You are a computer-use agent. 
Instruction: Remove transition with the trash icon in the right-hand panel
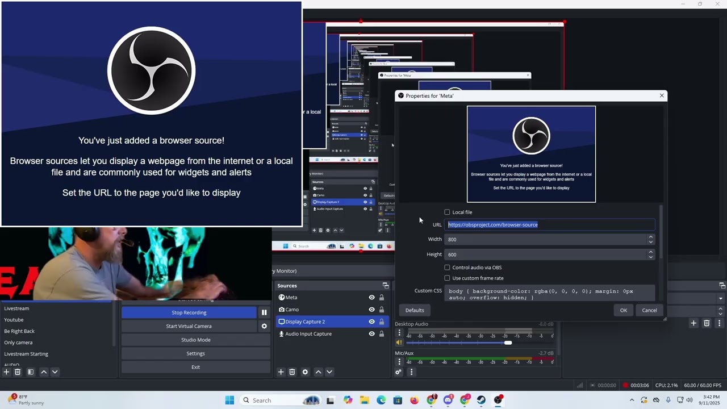(x=707, y=323)
